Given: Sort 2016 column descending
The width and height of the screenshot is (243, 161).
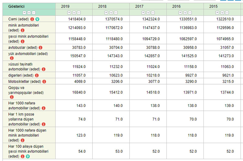Looking at the screenshot, I should click(x=185, y=12).
